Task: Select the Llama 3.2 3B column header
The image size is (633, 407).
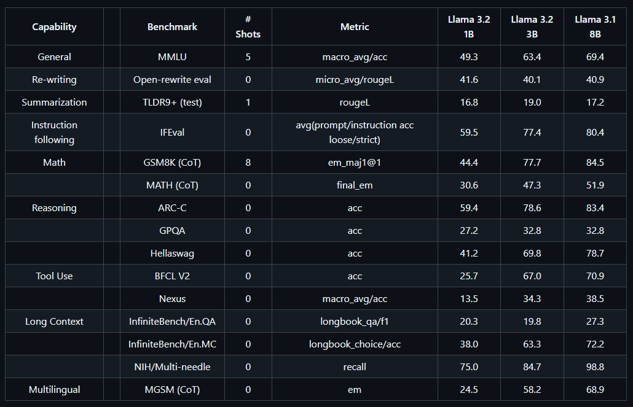Action: (532, 27)
